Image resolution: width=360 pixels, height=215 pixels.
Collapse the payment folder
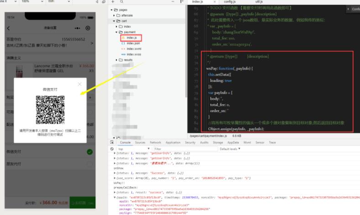(116, 32)
